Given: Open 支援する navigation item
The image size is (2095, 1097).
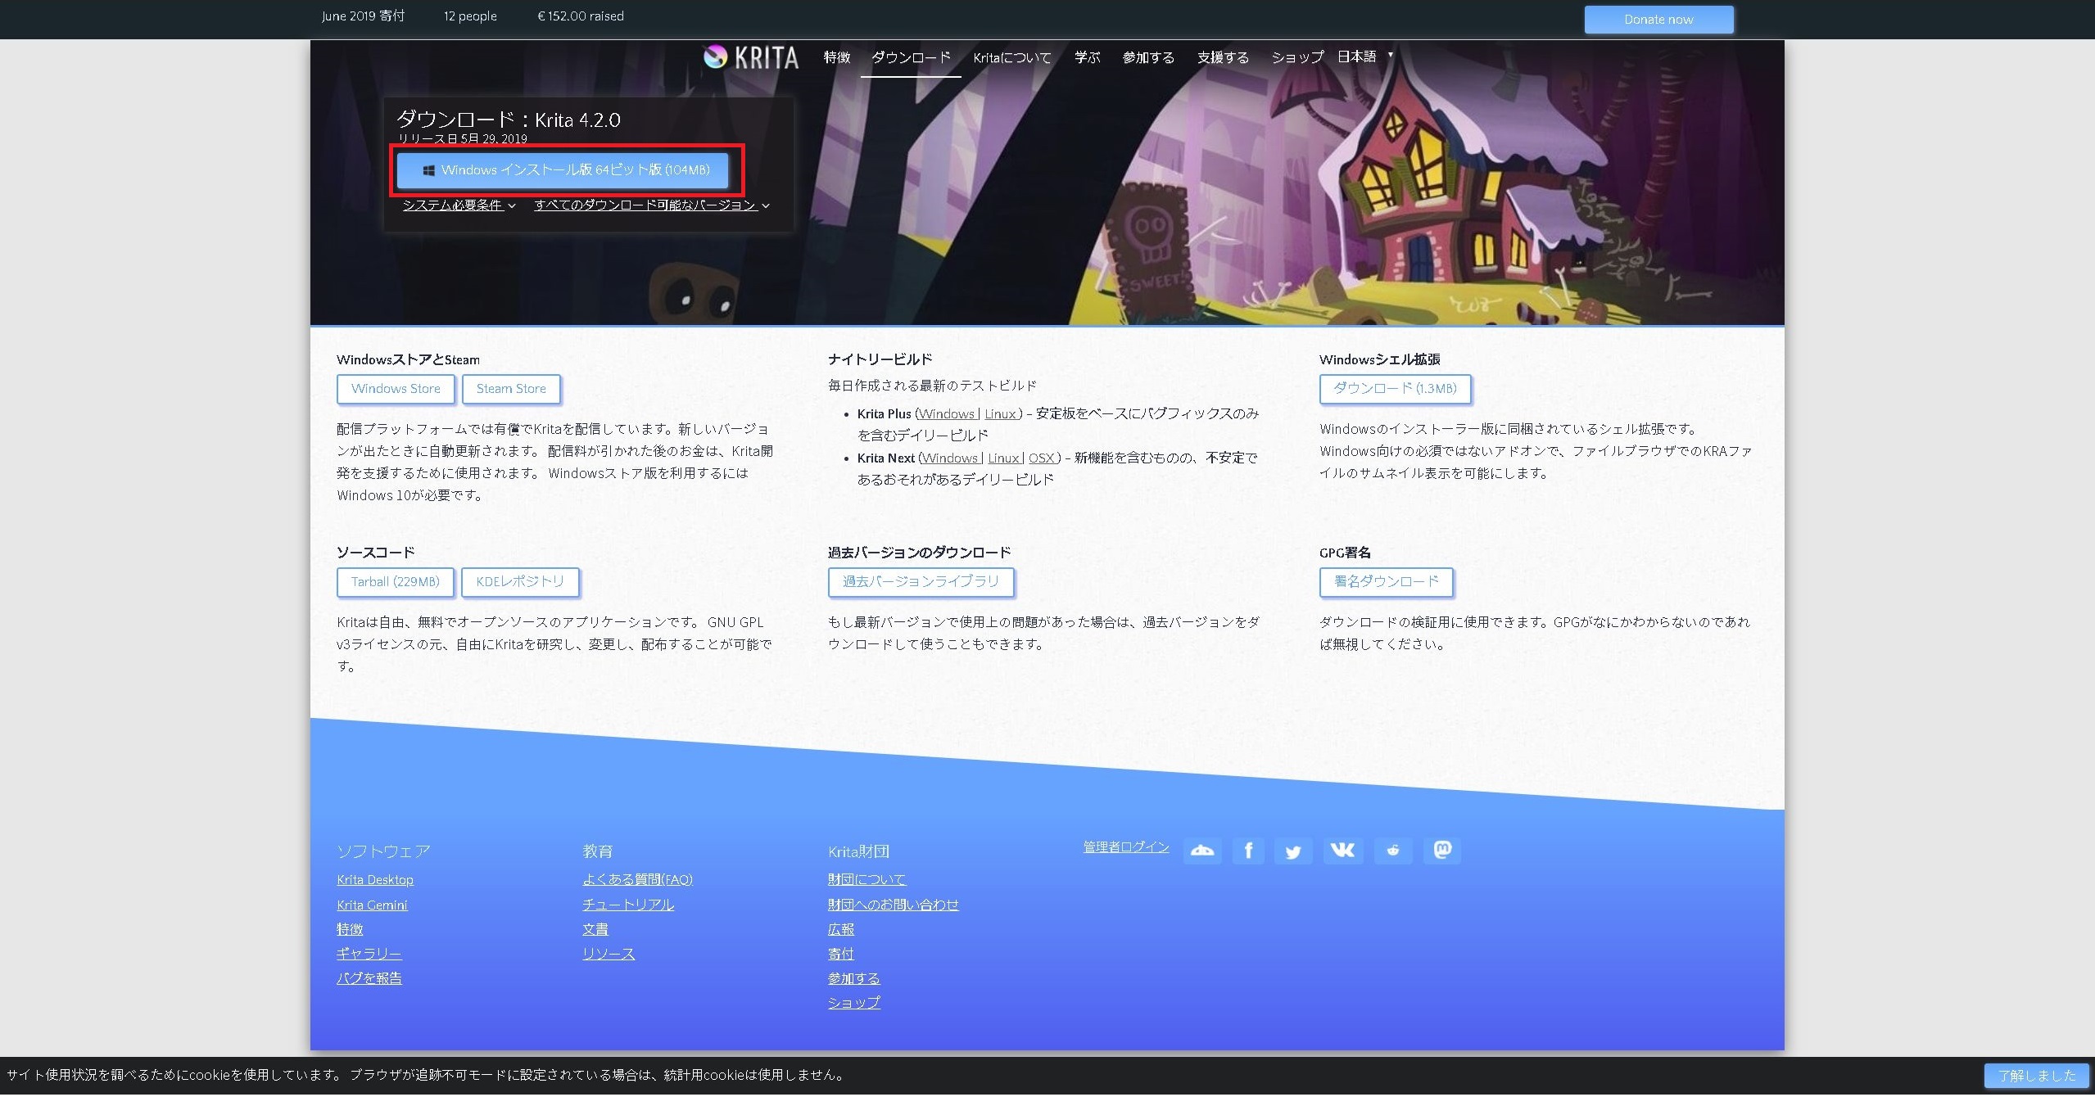Looking at the screenshot, I should click(1223, 57).
